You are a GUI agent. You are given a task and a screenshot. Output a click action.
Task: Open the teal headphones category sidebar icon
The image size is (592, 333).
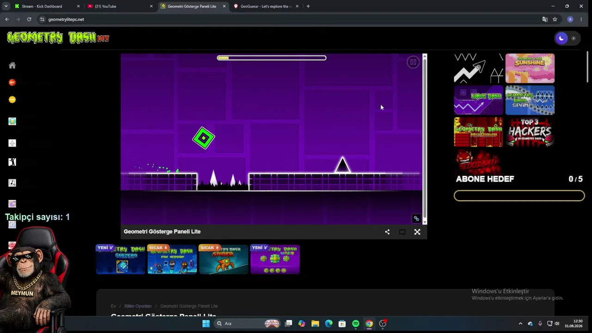pos(12,121)
